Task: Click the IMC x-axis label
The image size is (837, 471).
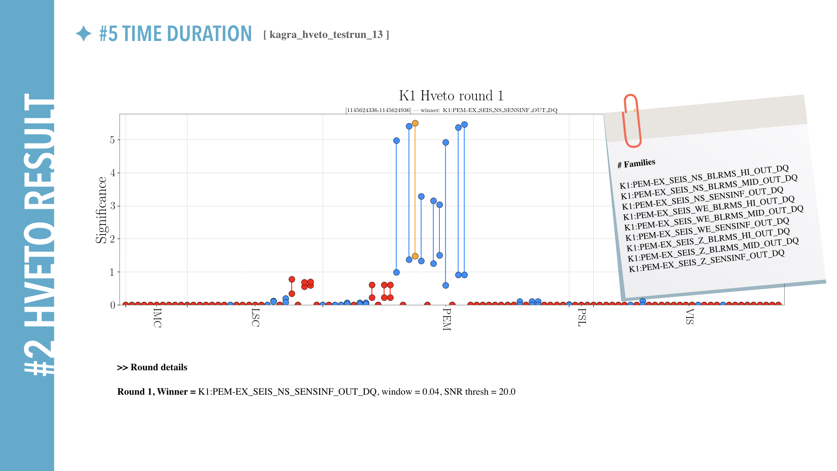Action: pos(157,318)
